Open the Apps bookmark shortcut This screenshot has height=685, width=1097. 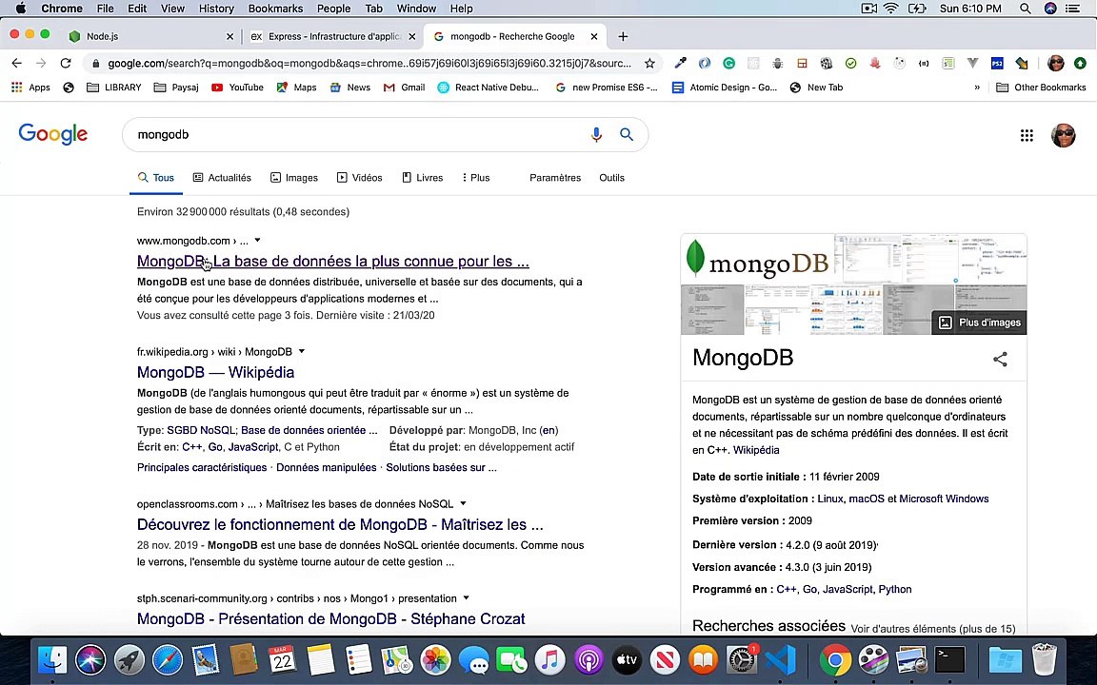point(30,88)
